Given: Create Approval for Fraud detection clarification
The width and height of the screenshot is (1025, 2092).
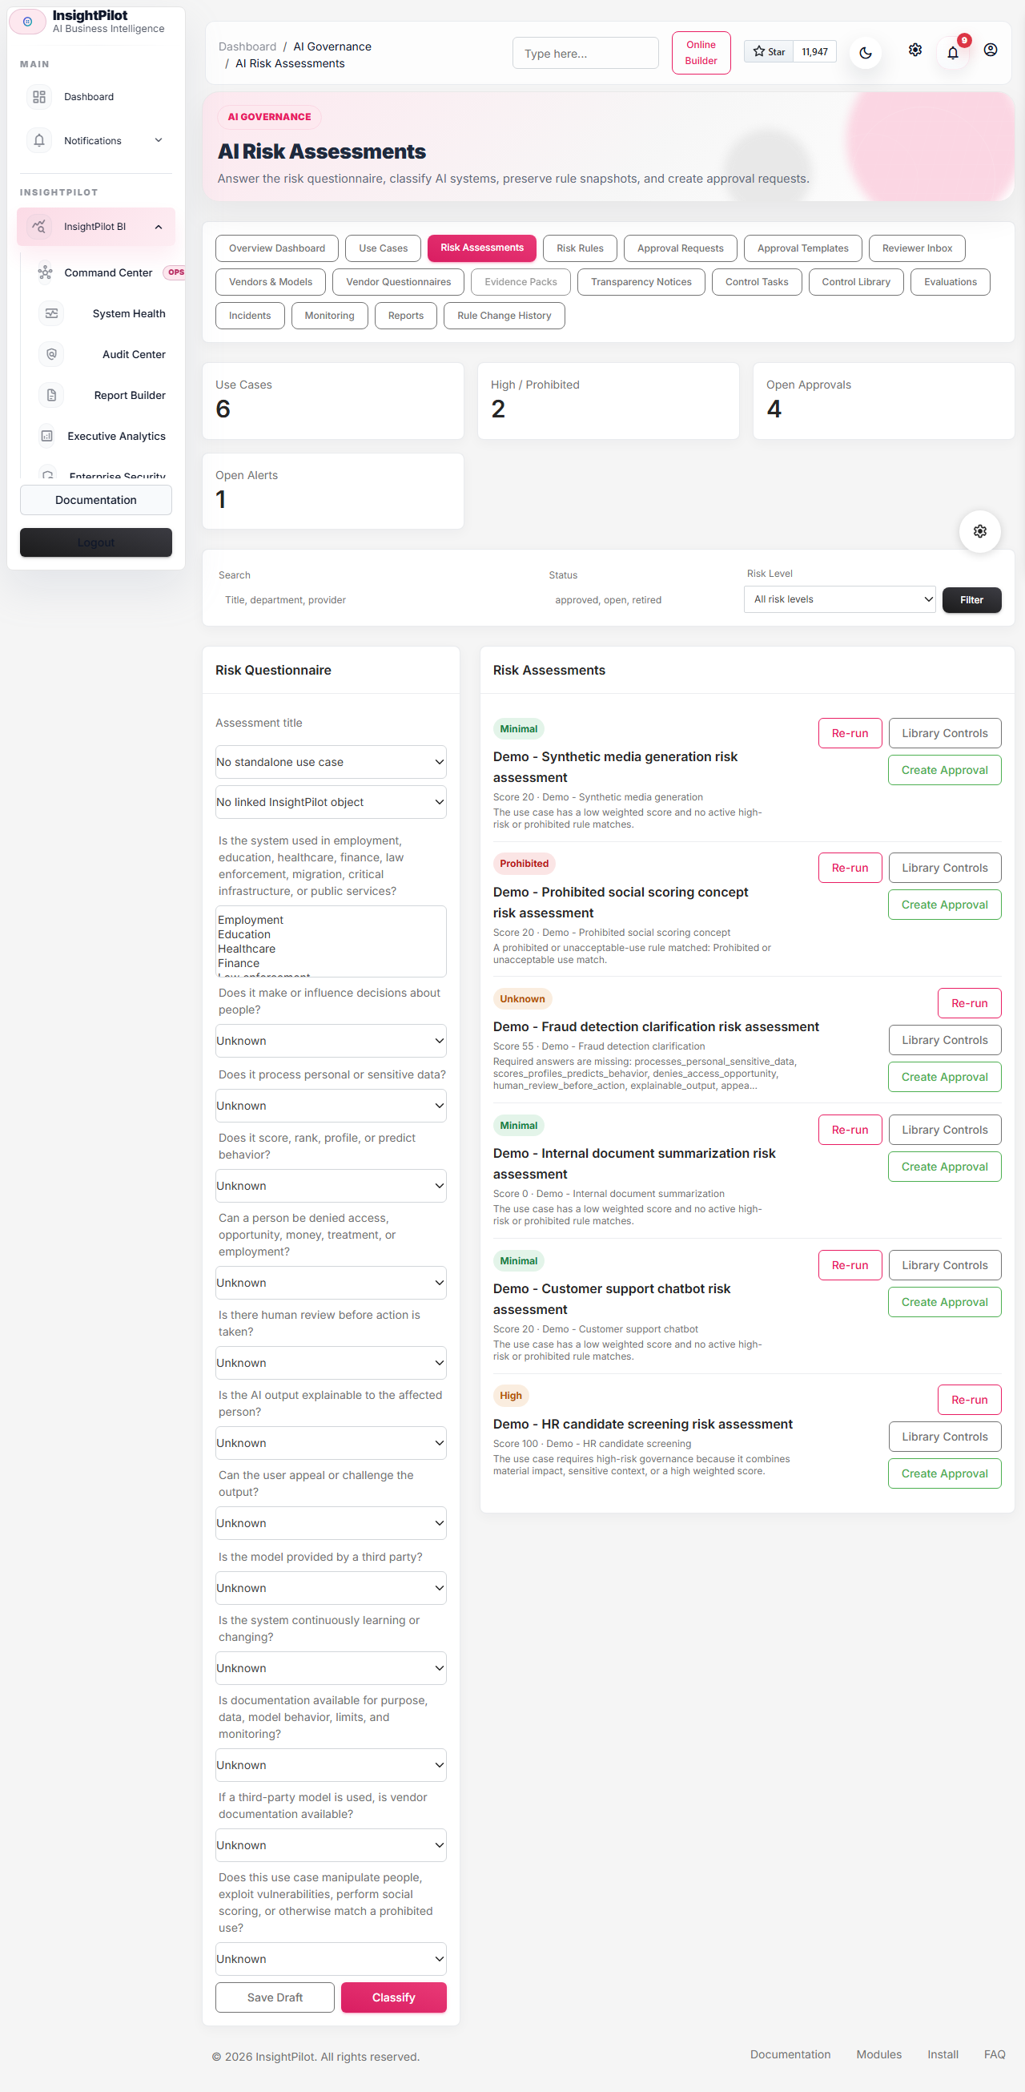Looking at the screenshot, I should (x=944, y=1077).
